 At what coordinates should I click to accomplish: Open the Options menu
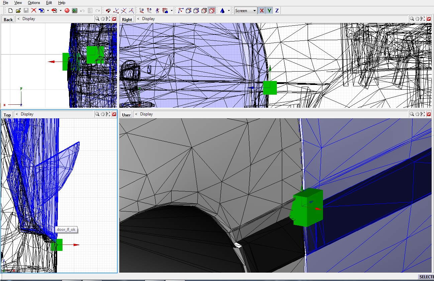point(34,3)
